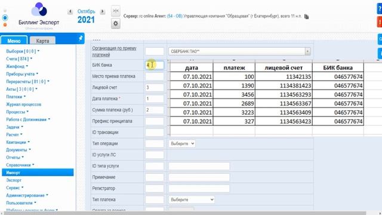Viewport: 382px width, 215px height.
Task: Open Тип платежа Выберите dropdown
Action: click(x=192, y=199)
